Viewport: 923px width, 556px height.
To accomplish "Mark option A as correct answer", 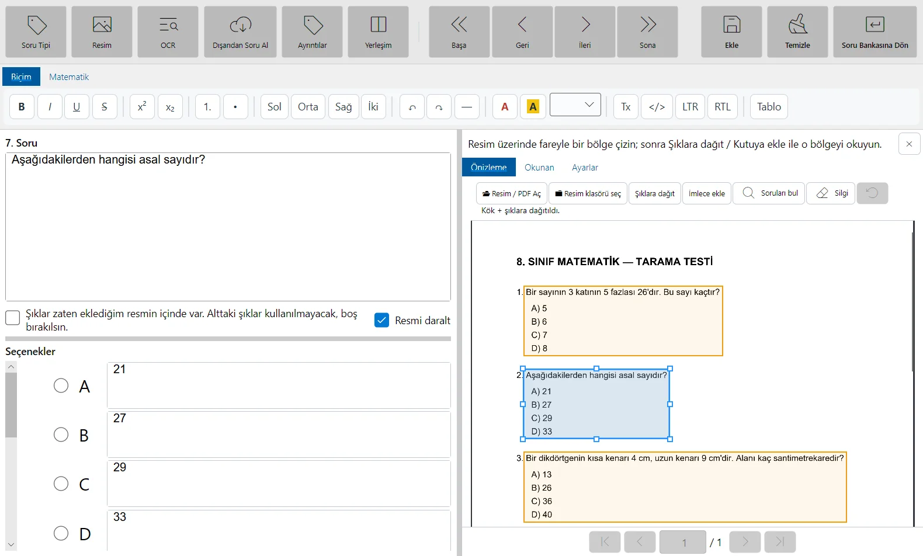I will tap(61, 385).
